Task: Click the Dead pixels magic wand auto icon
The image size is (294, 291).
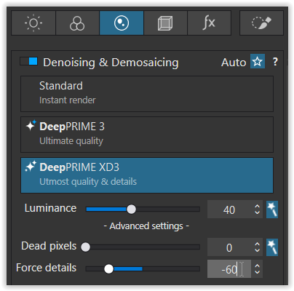Action: click(x=272, y=247)
